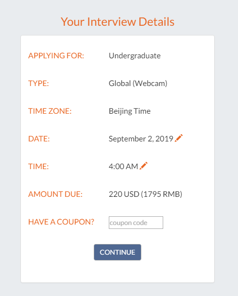Click the AMOUNT DUE label

click(x=55, y=194)
